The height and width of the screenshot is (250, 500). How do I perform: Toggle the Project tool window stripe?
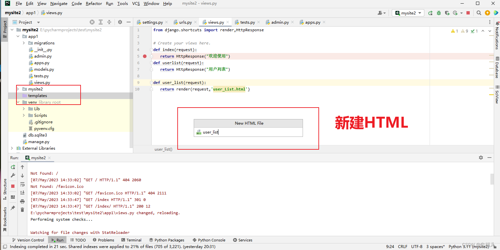(5, 30)
